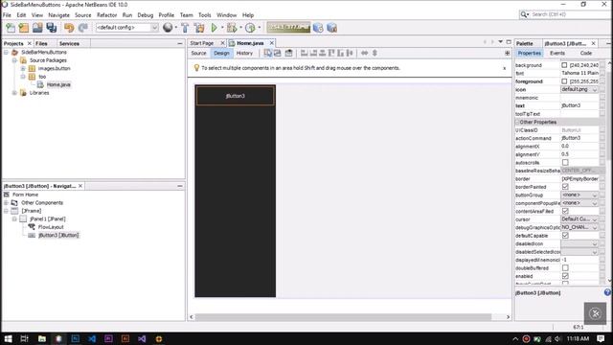Click the background color swatch
This screenshot has width=613, height=345.
[x=564, y=65]
